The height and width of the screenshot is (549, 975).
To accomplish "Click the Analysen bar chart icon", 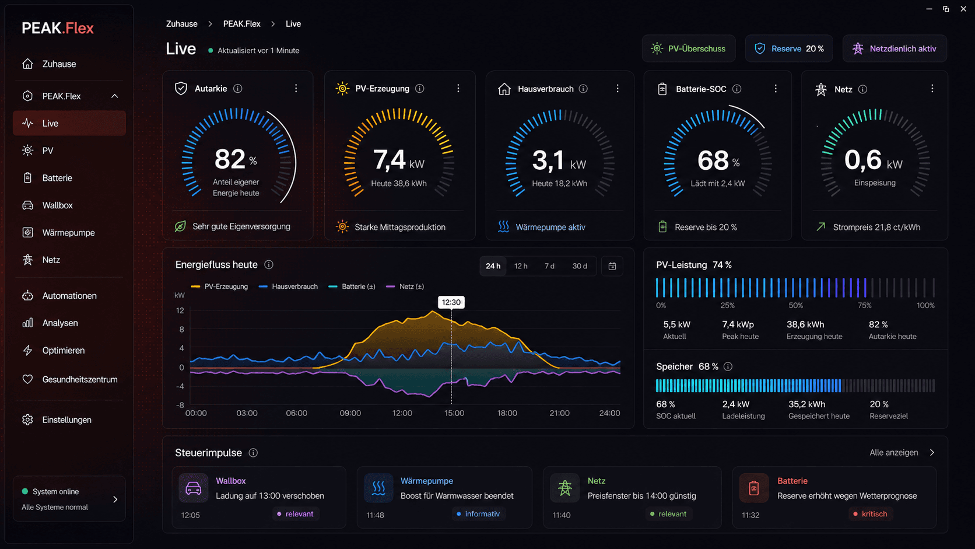I will [27, 323].
